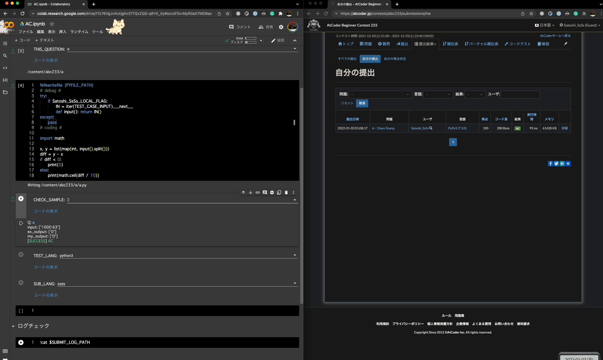This screenshot has width=603, height=360.
Task: Share AtCoder page on Hatena Bookmark
Action: 562,164
